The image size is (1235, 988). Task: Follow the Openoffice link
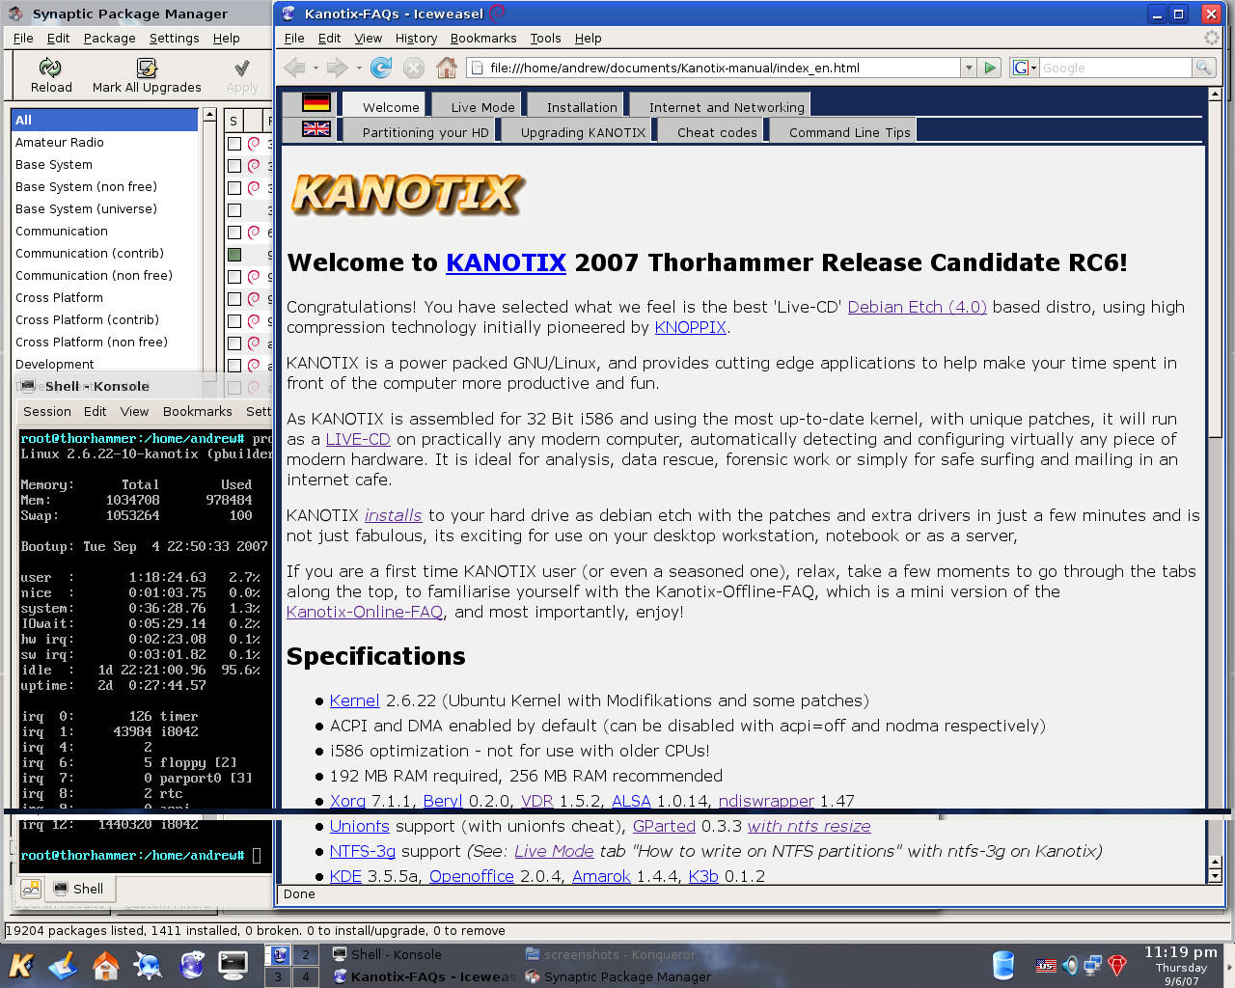click(471, 876)
